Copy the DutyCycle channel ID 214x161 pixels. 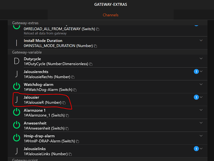91,64
